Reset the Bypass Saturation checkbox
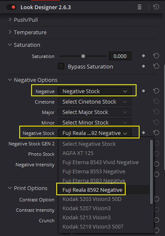The width and height of the screenshot is (165, 236). pyautogui.click(x=156, y=66)
